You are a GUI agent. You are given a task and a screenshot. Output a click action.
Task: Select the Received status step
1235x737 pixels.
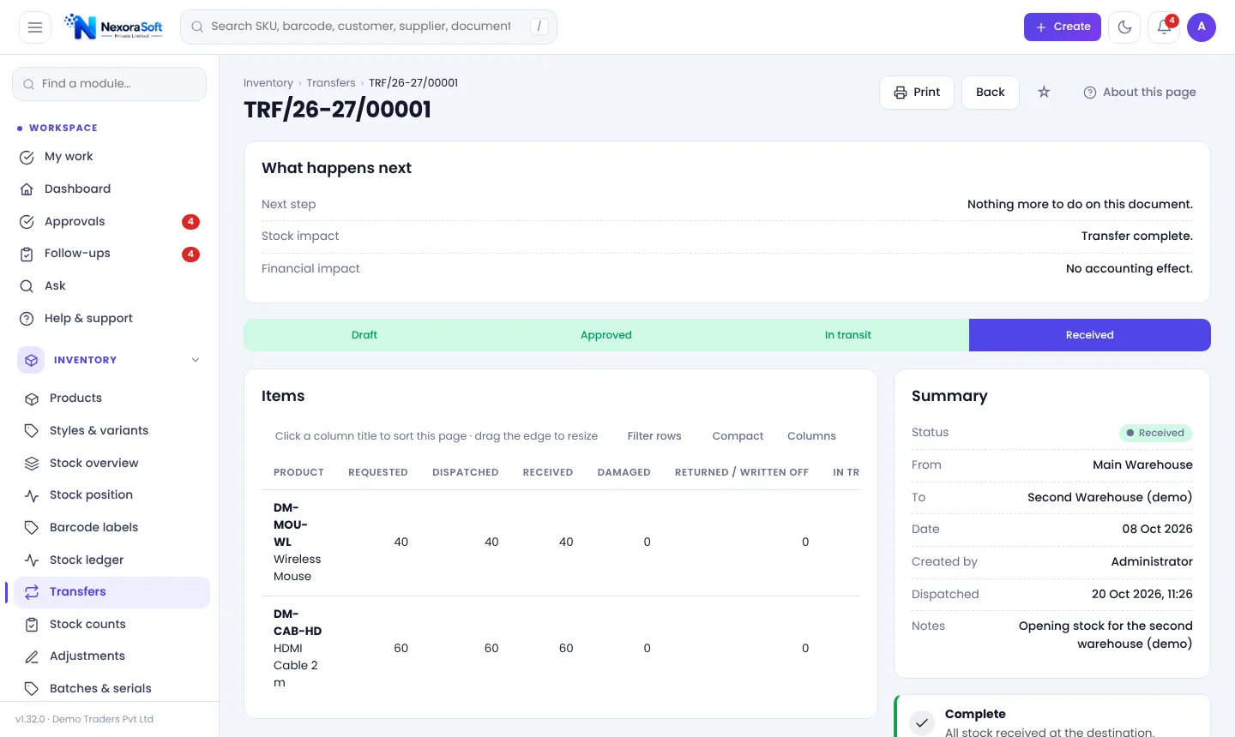(1090, 335)
